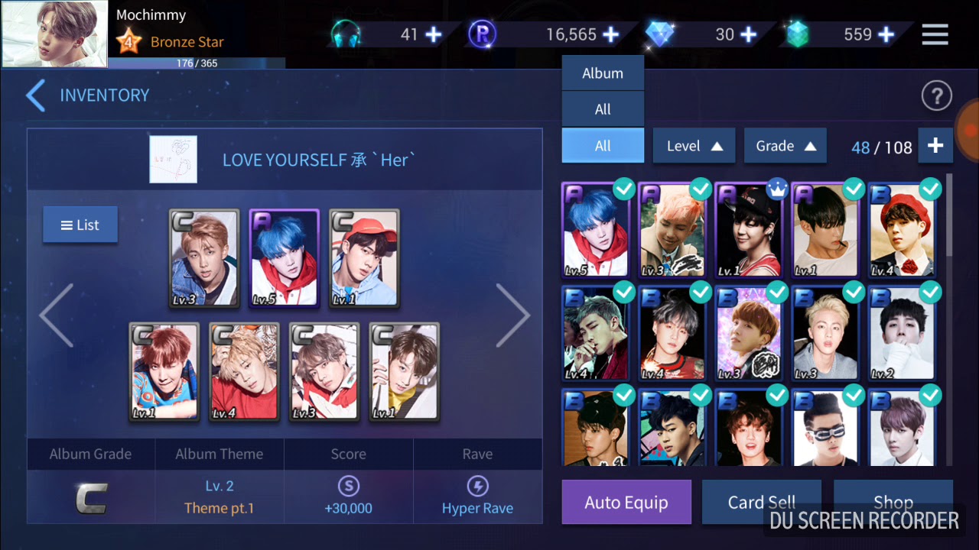Click the Auto Equip button
This screenshot has width=979, height=550.
point(626,503)
